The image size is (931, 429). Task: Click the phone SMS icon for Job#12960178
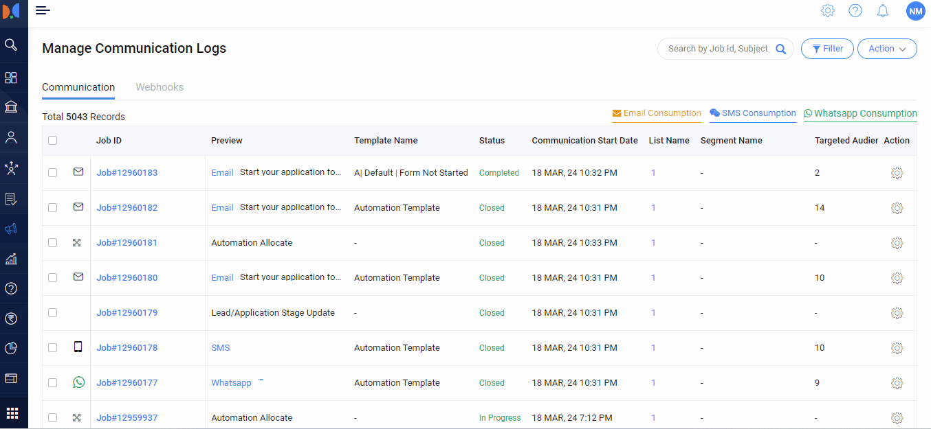coord(78,347)
